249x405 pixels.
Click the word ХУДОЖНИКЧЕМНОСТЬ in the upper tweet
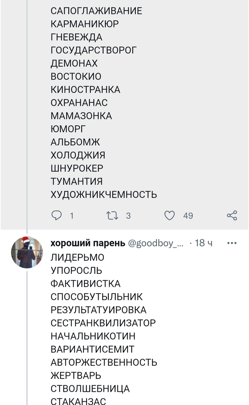pos(104,195)
